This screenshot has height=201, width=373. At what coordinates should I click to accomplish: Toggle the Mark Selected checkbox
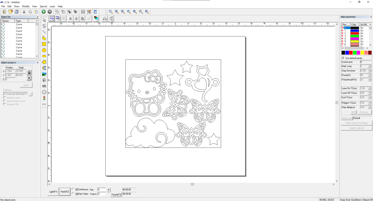pos(73,194)
